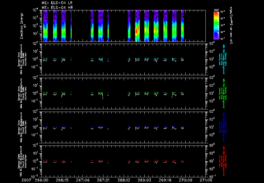
Task: Click the 'MEx ELS-04 HR' title line
Action: (x=57, y=7)
